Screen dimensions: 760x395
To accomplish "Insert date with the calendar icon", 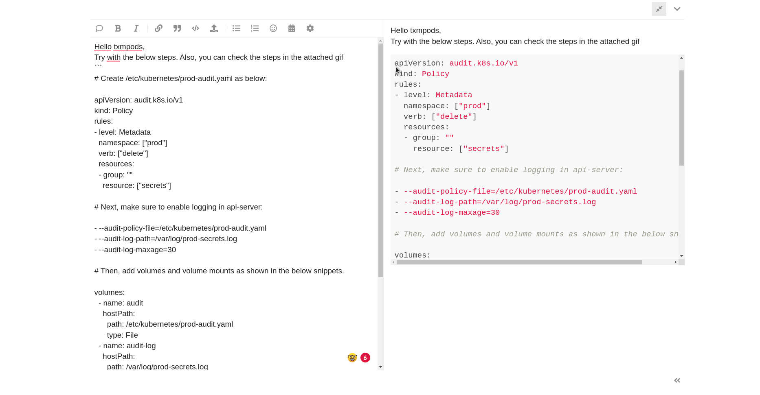I will (x=292, y=28).
